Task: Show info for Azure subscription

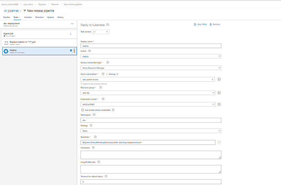Action: pyautogui.click(x=103, y=74)
